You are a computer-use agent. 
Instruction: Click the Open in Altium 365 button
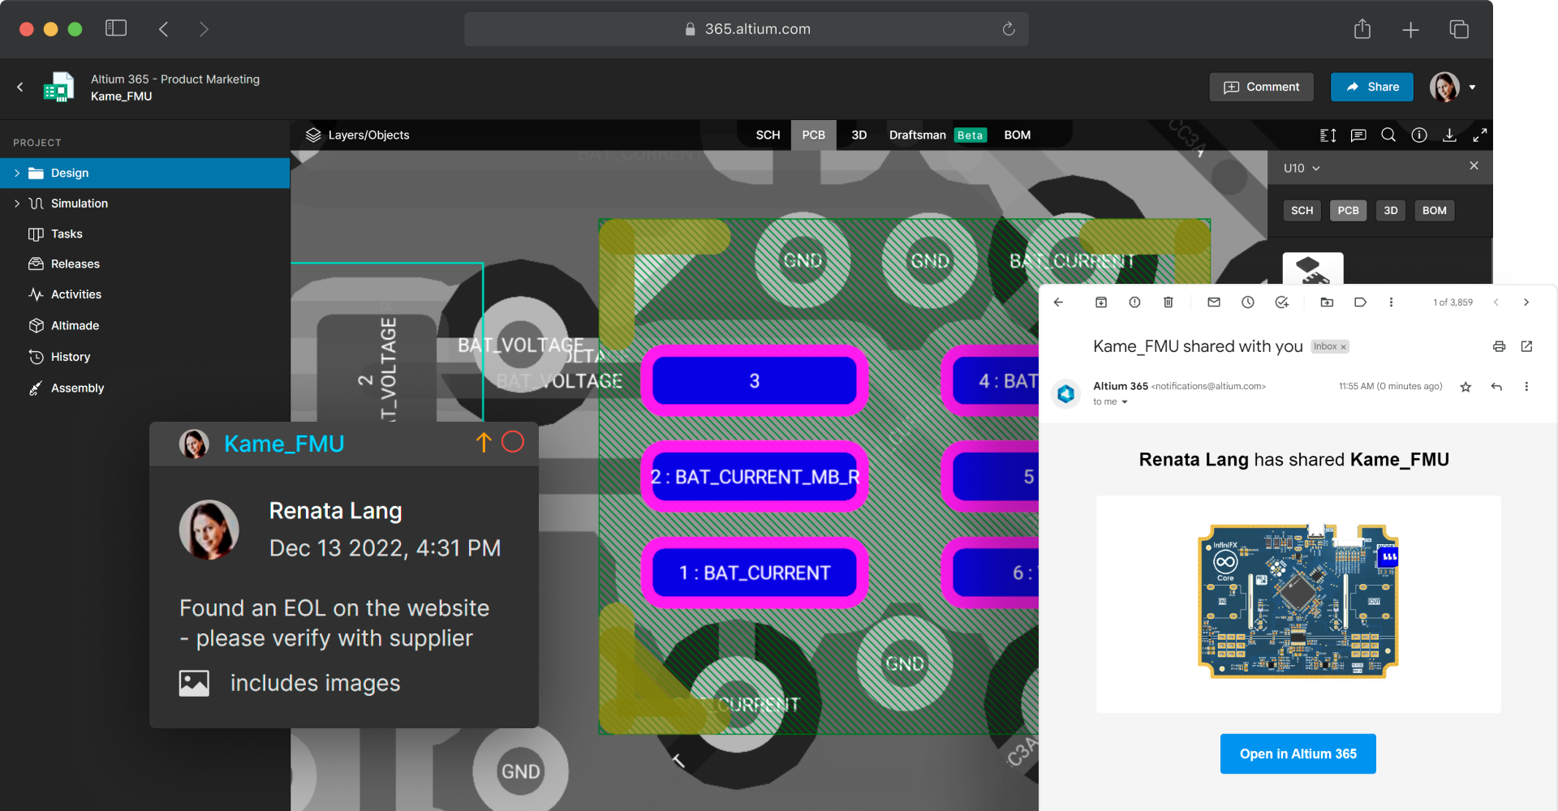(1298, 753)
